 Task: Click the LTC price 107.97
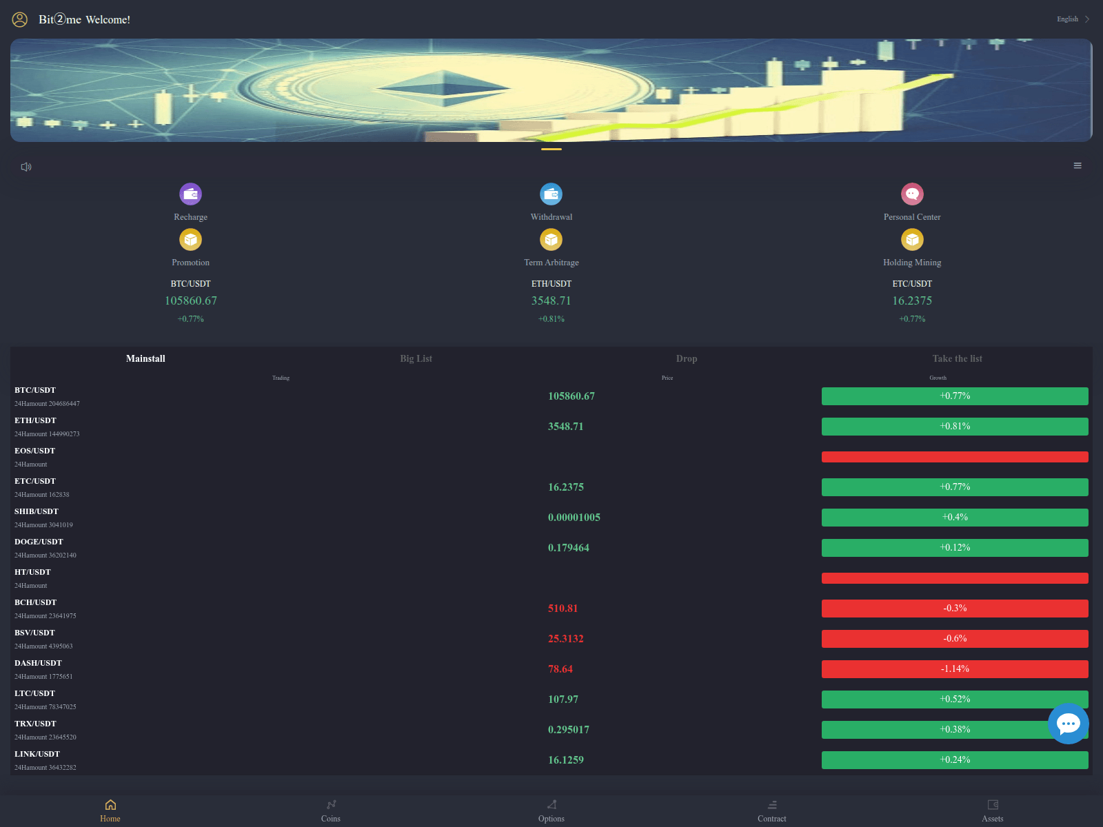click(563, 700)
